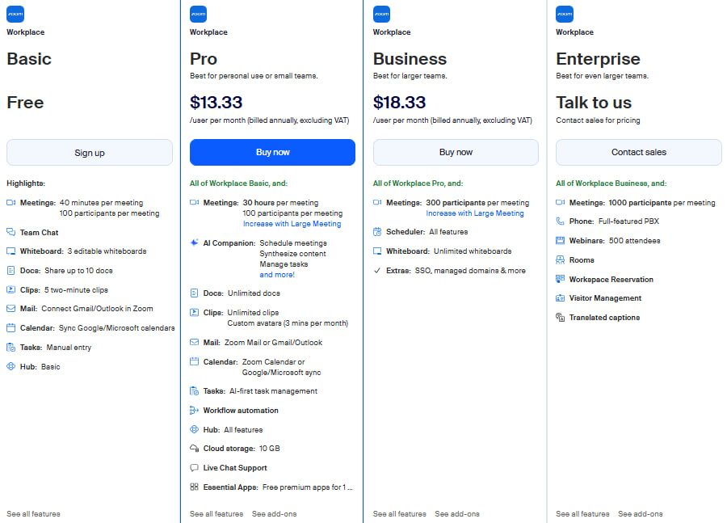This screenshot has height=523, width=727.
Task: Click the Phone icon in Enterprise
Action: [561, 221]
